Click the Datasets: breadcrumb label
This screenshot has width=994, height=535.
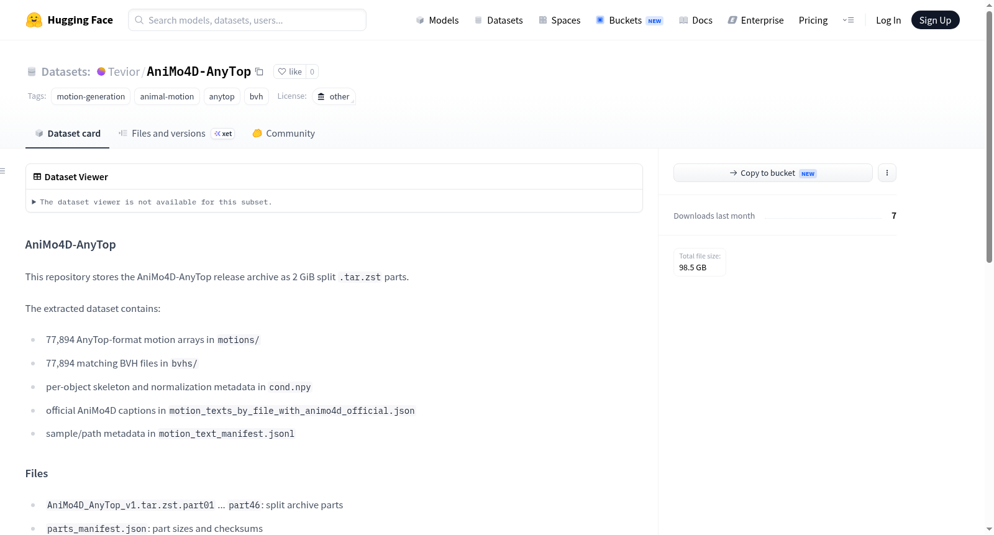click(x=66, y=71)
